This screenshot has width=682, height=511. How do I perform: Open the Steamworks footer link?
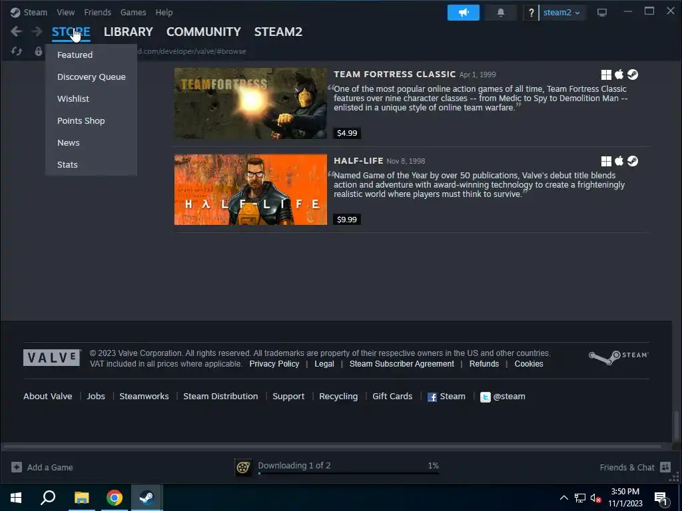[x=144, y=397]
